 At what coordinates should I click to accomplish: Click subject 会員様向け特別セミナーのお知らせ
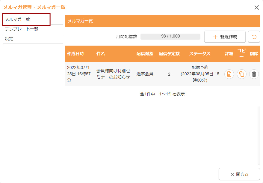(x=113, y=74)
